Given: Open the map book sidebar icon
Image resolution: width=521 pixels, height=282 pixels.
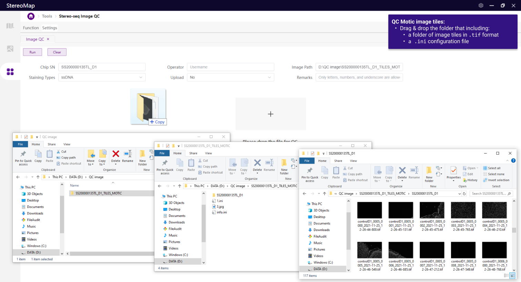Looking at the screenshot, I should [10, 26].
